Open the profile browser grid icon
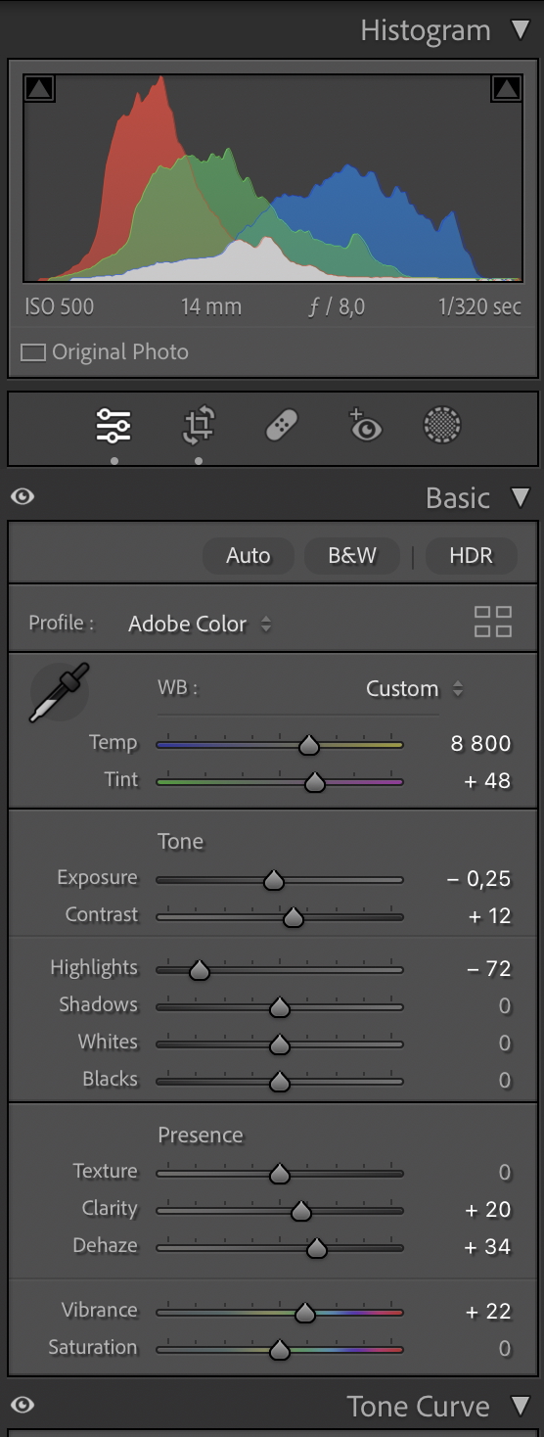This screenshot has width=544, height=1437. tap(493, 622)
